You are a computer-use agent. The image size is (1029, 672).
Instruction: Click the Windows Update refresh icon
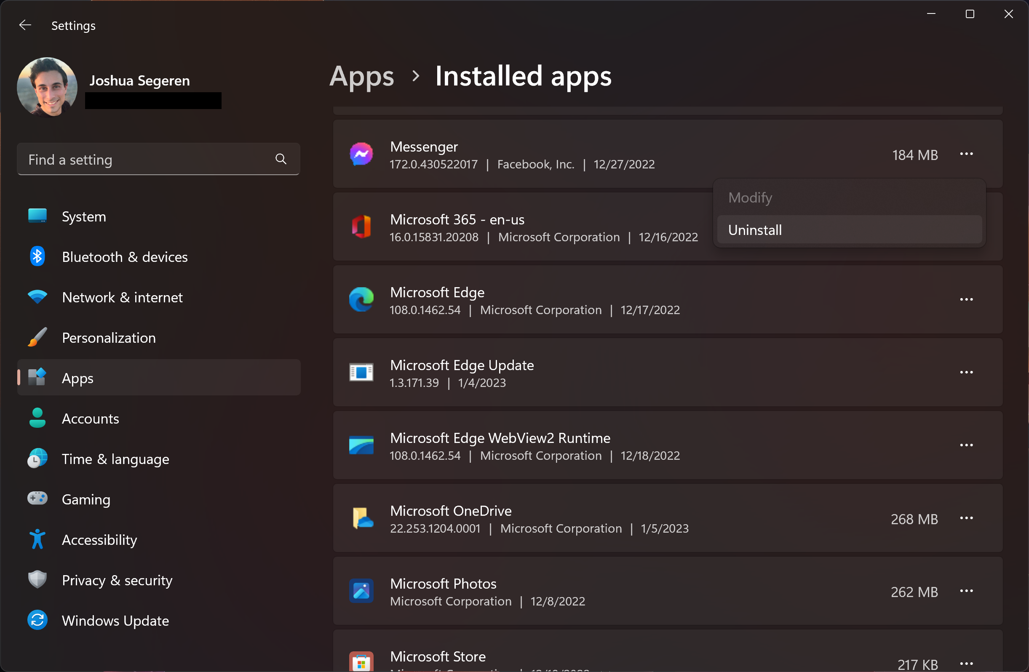point(37,620)
